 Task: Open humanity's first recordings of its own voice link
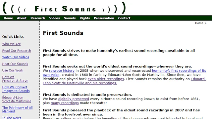coord(179,70)
